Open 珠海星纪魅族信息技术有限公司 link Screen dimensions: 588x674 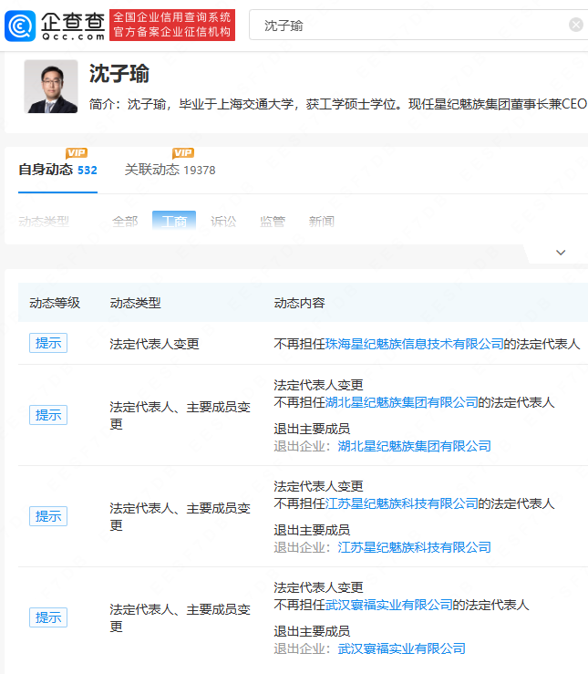click(414, 344)
